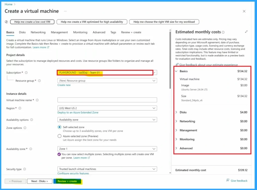This screenshot has width=257, height=190.
Task: Show info tooltip for Virtual machine name
Action: [37, 100]
